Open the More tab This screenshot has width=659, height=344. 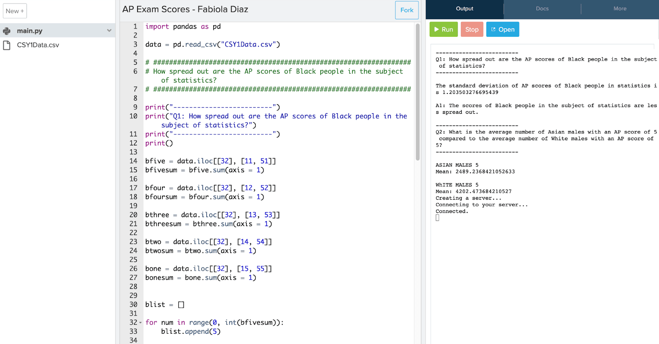(x=619, y=9)
